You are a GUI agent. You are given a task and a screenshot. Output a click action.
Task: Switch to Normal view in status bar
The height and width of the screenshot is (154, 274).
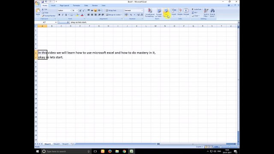[206, 147]
